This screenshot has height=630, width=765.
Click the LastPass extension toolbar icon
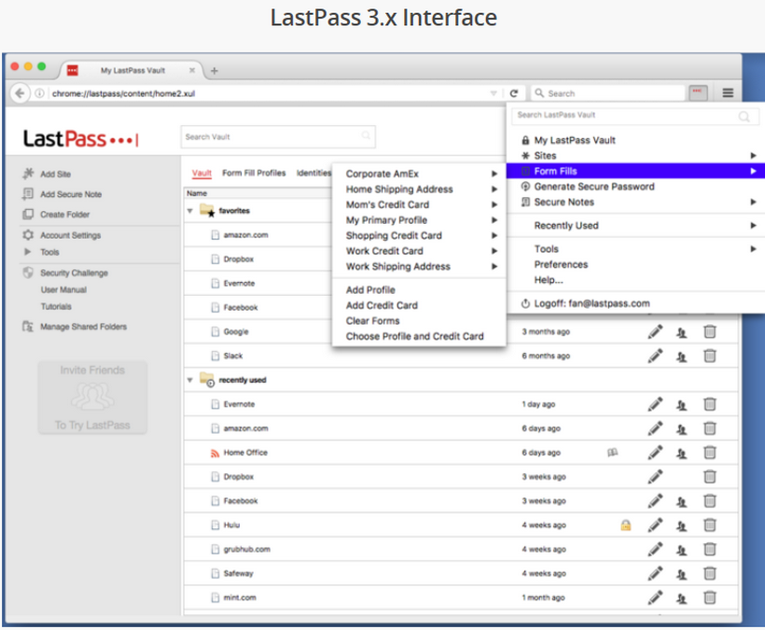point(698,93)
